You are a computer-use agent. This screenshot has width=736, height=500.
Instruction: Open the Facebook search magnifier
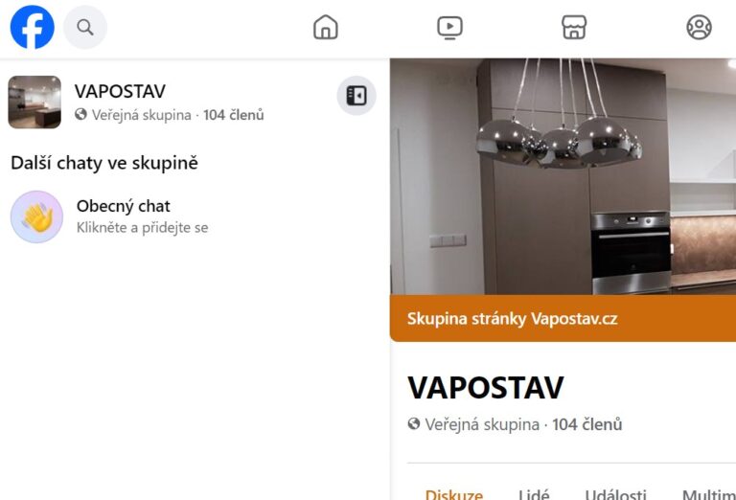pos(85,27)
